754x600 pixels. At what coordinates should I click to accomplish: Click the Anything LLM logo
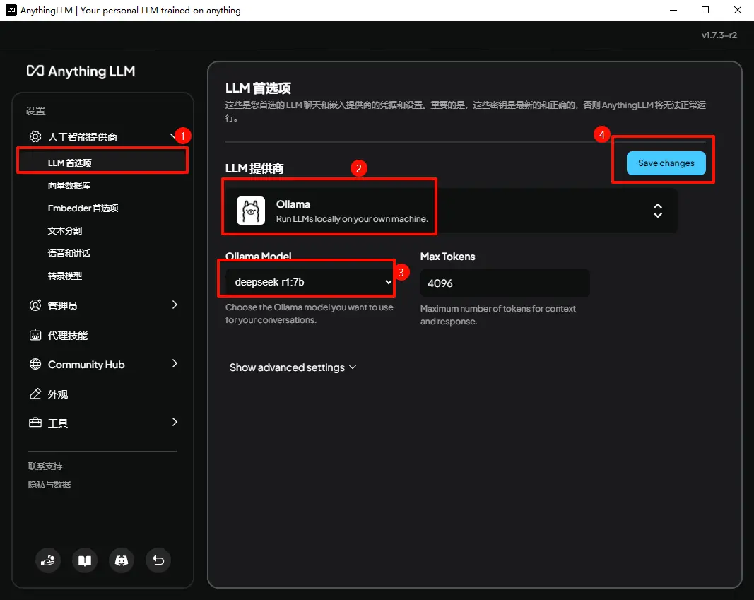81,71
